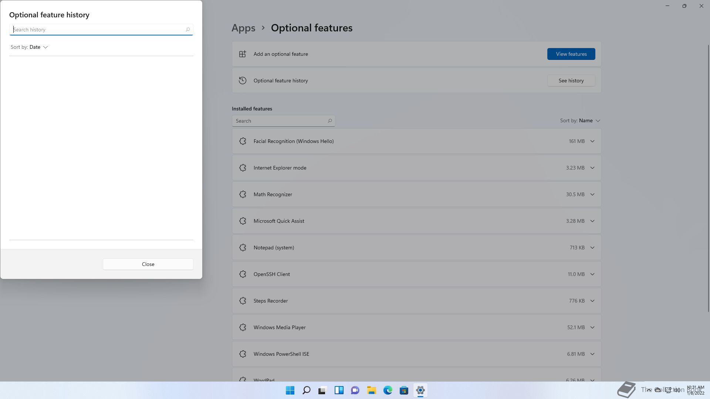Open Microsoft Store from taskbar
Viewport: 710px width, 399px height.
404,390
